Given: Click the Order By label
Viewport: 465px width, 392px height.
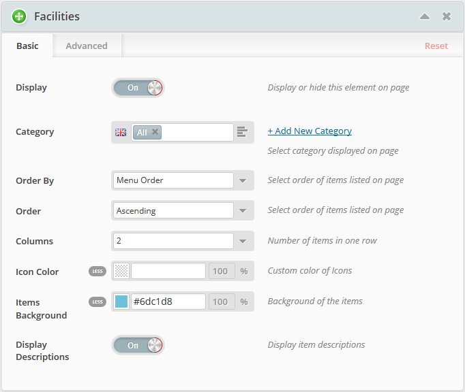Looking at the screenshot, I should [35, 180].
